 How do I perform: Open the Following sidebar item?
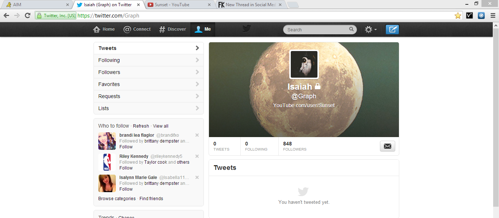click(x=149, y=60)
